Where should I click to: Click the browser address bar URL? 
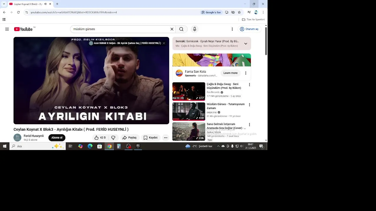(x=73, y=12)
